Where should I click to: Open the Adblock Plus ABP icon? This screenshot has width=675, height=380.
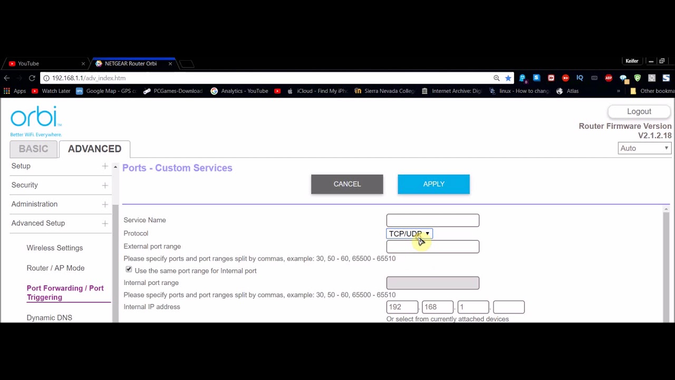click(609, 78)
